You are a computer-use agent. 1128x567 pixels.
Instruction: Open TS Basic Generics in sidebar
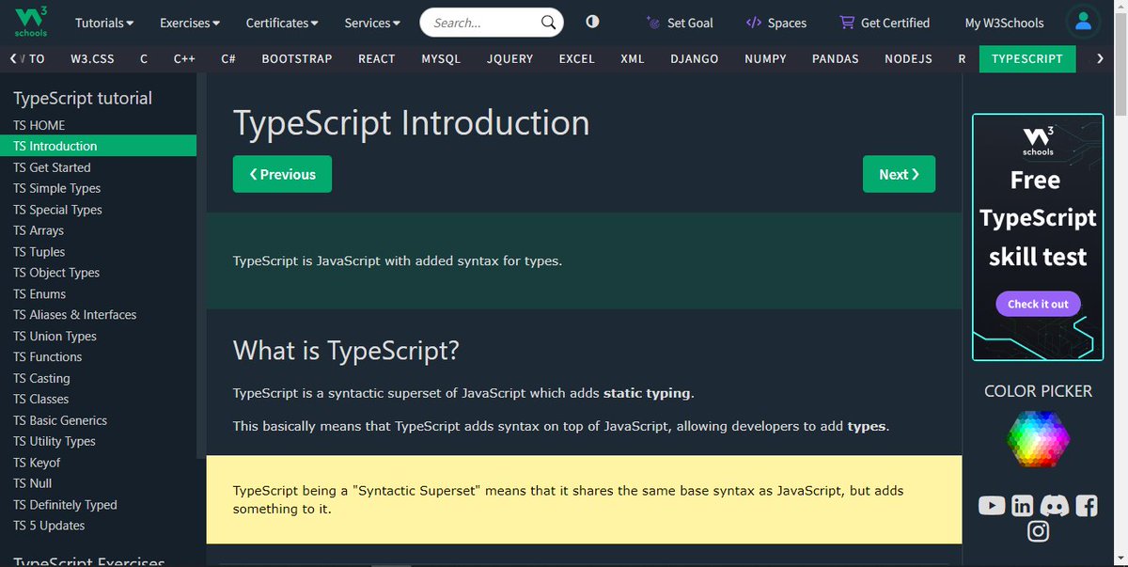pos(98,421)
